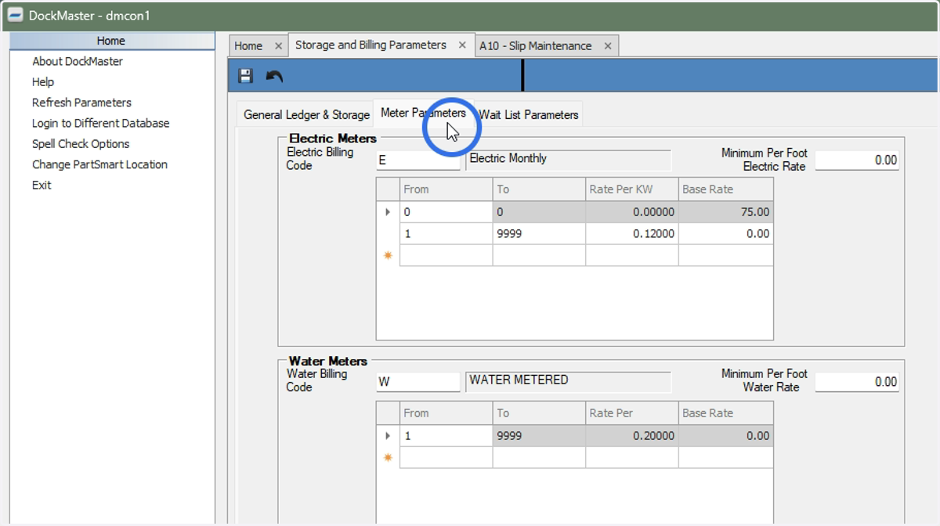Click From cell 1 in Electric grid
This screenshot has width=940, height=526.
click(446, 234)
